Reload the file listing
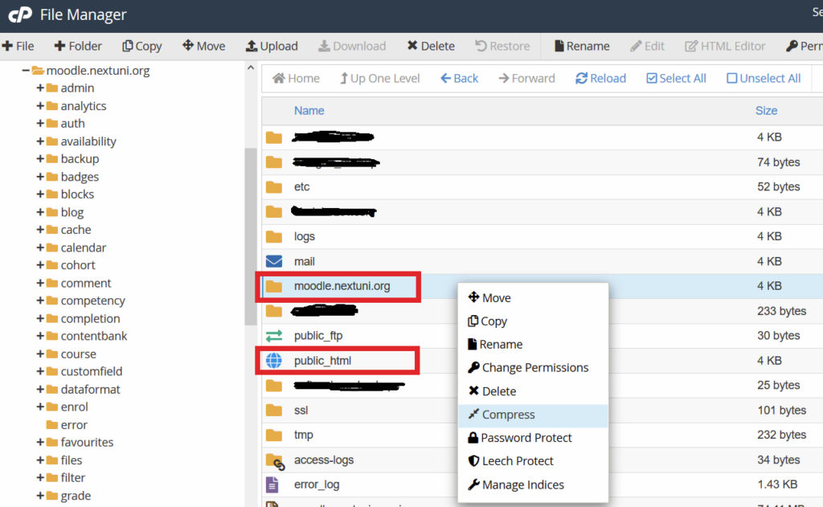Image resolution: width=823 pixels, height=507 pixels. (600, 78)
